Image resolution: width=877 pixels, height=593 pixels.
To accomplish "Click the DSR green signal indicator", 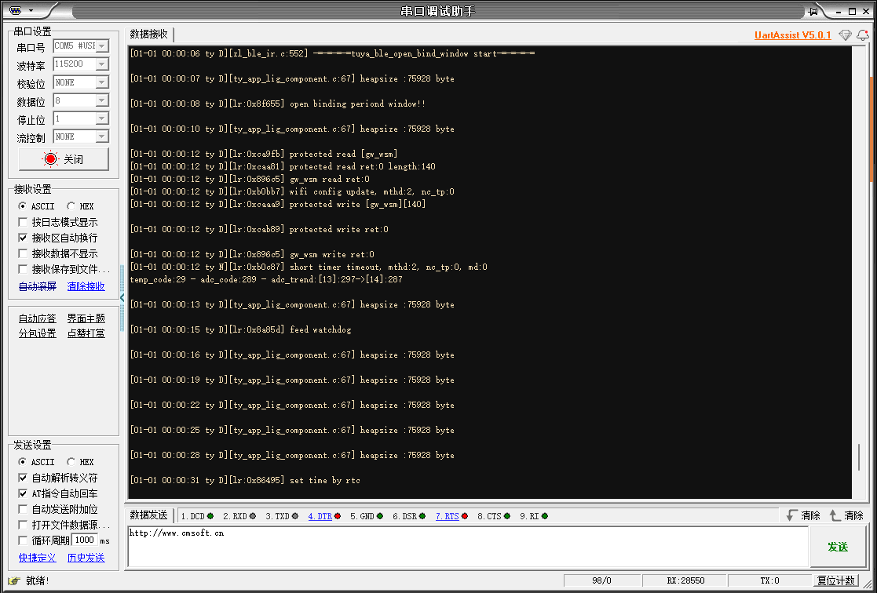I will [422, 516].
